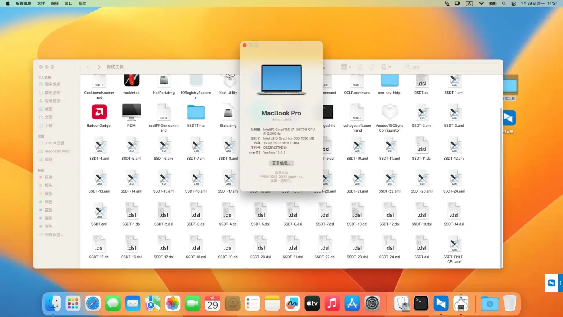Open the Hackintool app icon
The image size is (563, 317).
click(132, 81)
